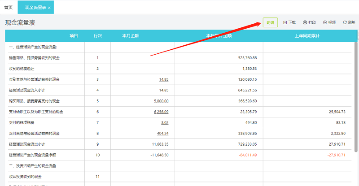Click the 刷新 refresh icon
The width and height of the screenshot is (359, 186).
click(345, 22)
